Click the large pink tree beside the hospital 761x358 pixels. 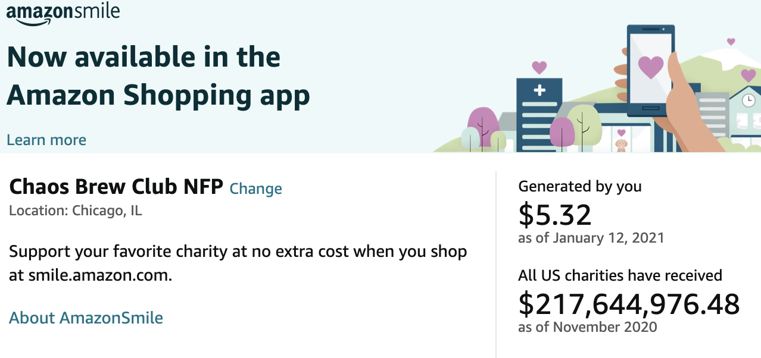pos(483,127)
